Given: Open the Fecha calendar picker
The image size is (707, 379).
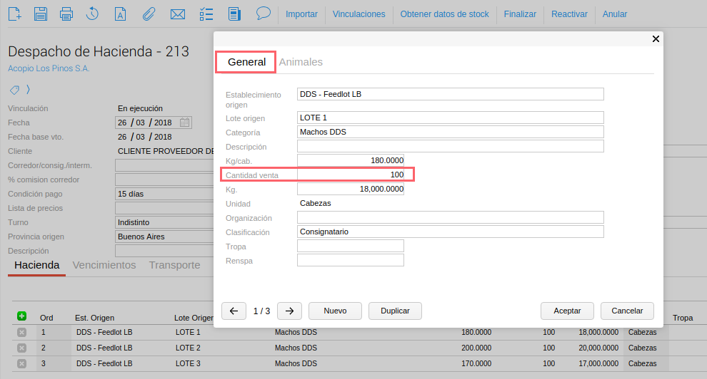Looking at the screenshot, I should click(x=185, y=123).
